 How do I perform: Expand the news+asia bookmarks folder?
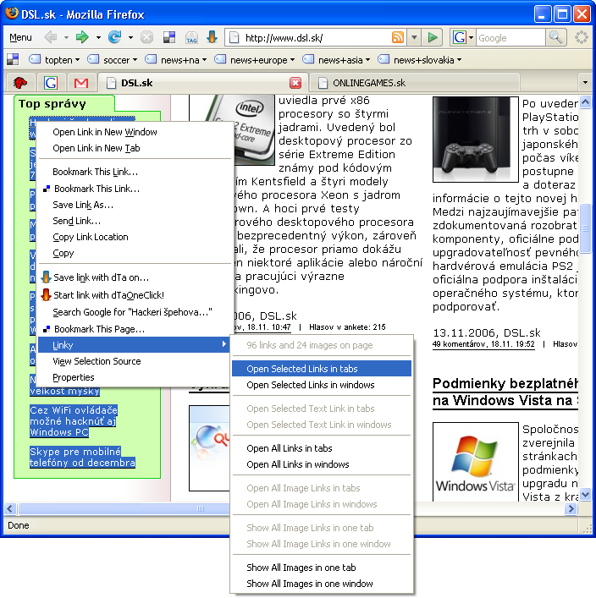336,60
